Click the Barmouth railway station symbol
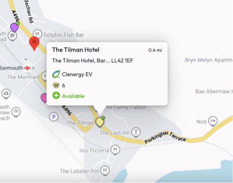 coord(28,68)
